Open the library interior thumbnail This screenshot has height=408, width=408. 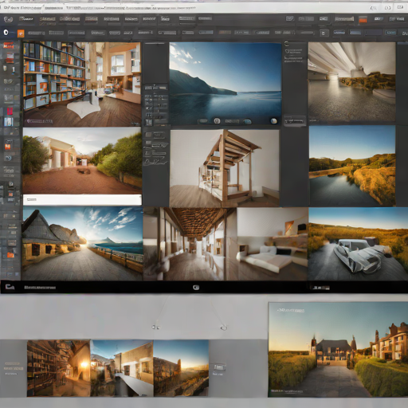pos(82,84)
